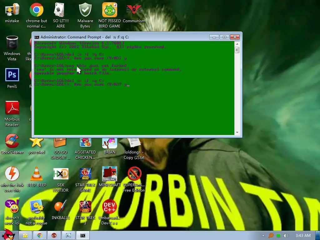Open the 'you tried' star icon

36,146
